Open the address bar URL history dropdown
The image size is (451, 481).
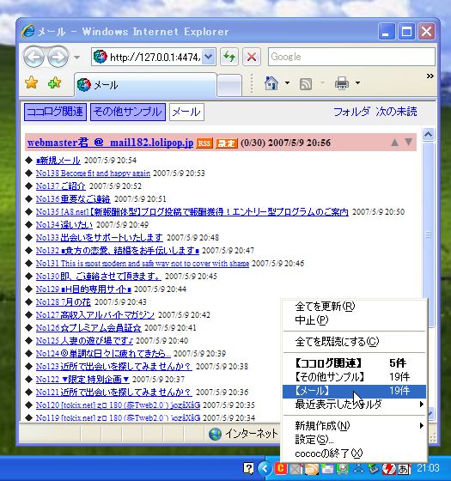coord(209,57)
